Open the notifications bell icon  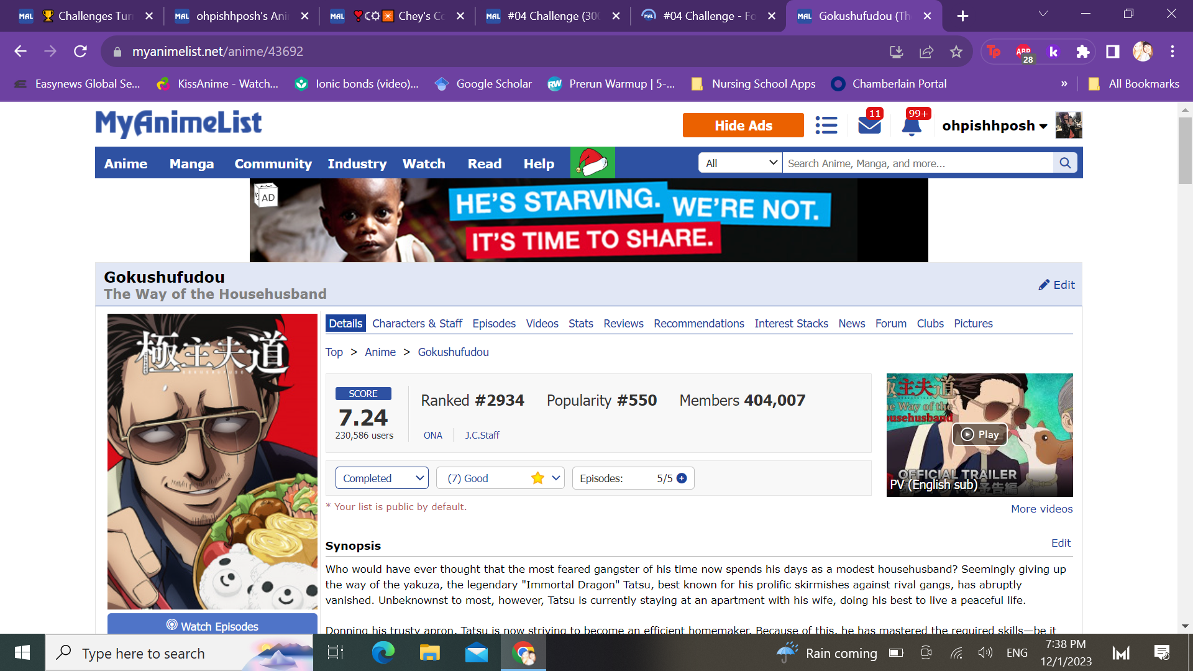point(912,126)
